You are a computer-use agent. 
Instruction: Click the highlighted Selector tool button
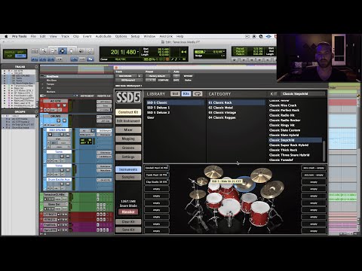63,51
